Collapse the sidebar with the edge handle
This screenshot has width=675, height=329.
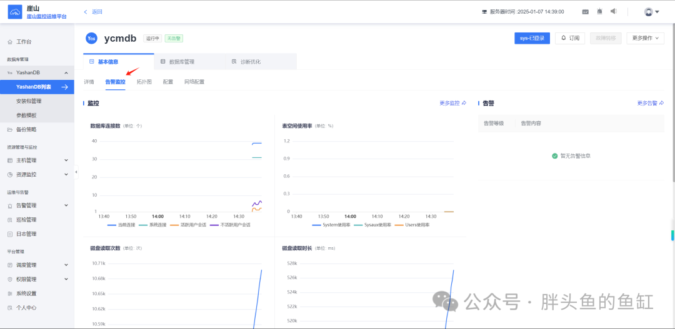[x=76, y=172]
